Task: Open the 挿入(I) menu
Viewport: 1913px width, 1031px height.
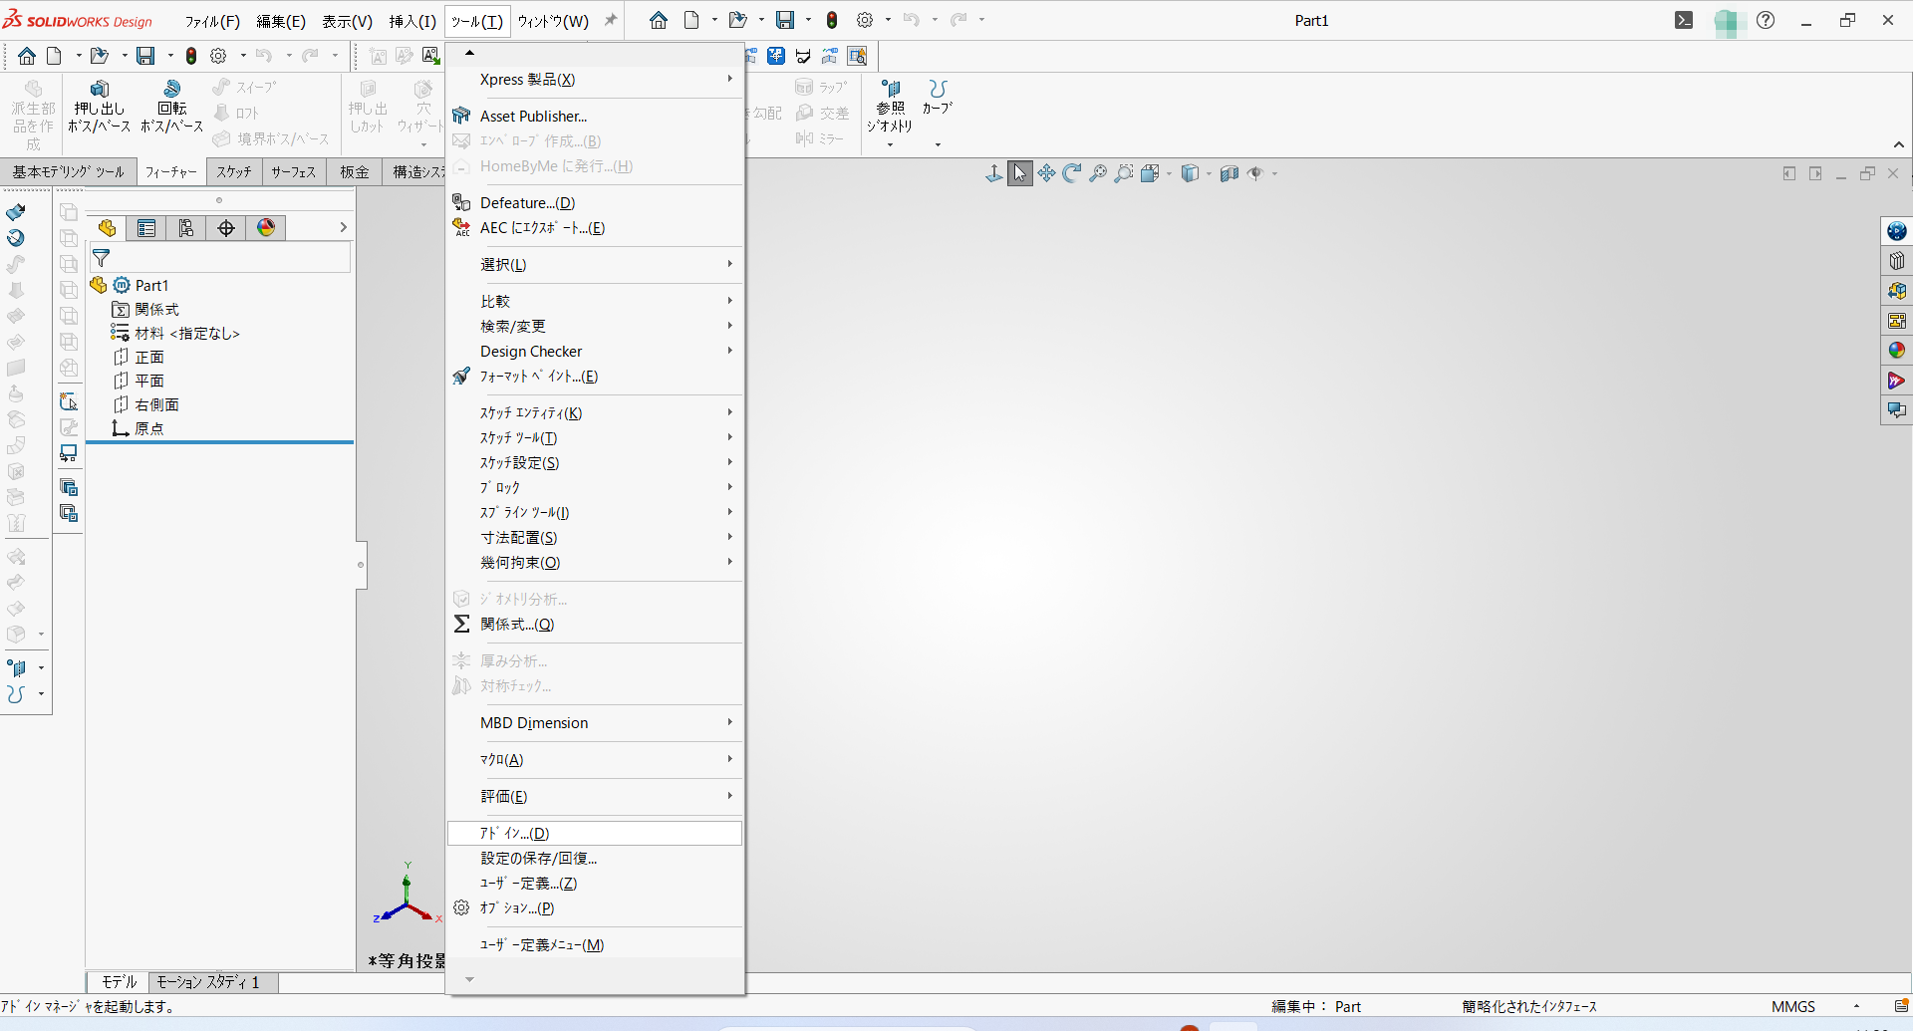Action: coord(412,21)
